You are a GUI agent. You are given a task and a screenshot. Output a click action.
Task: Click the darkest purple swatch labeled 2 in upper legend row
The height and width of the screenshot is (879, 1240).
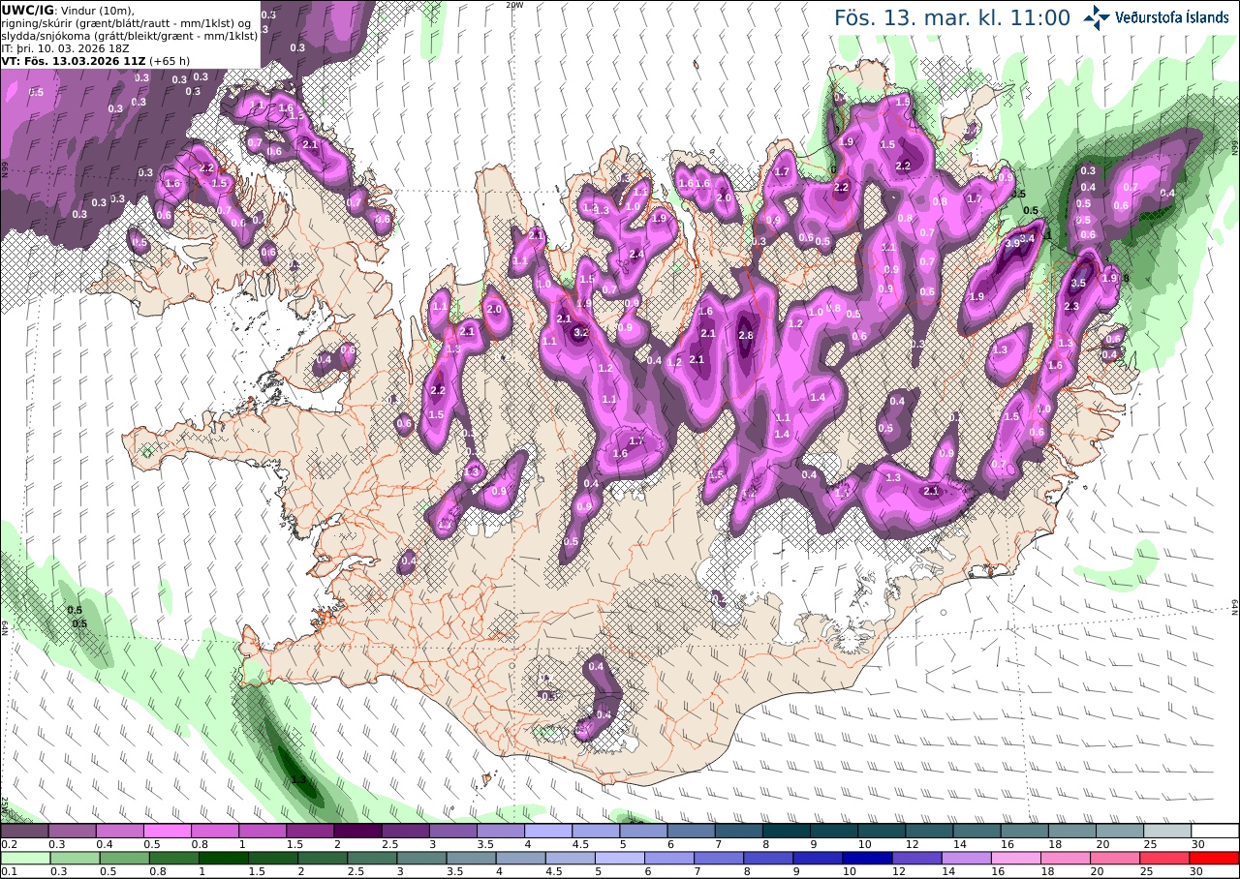357,831
